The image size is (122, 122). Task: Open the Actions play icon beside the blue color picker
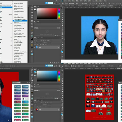pos(32,72)
